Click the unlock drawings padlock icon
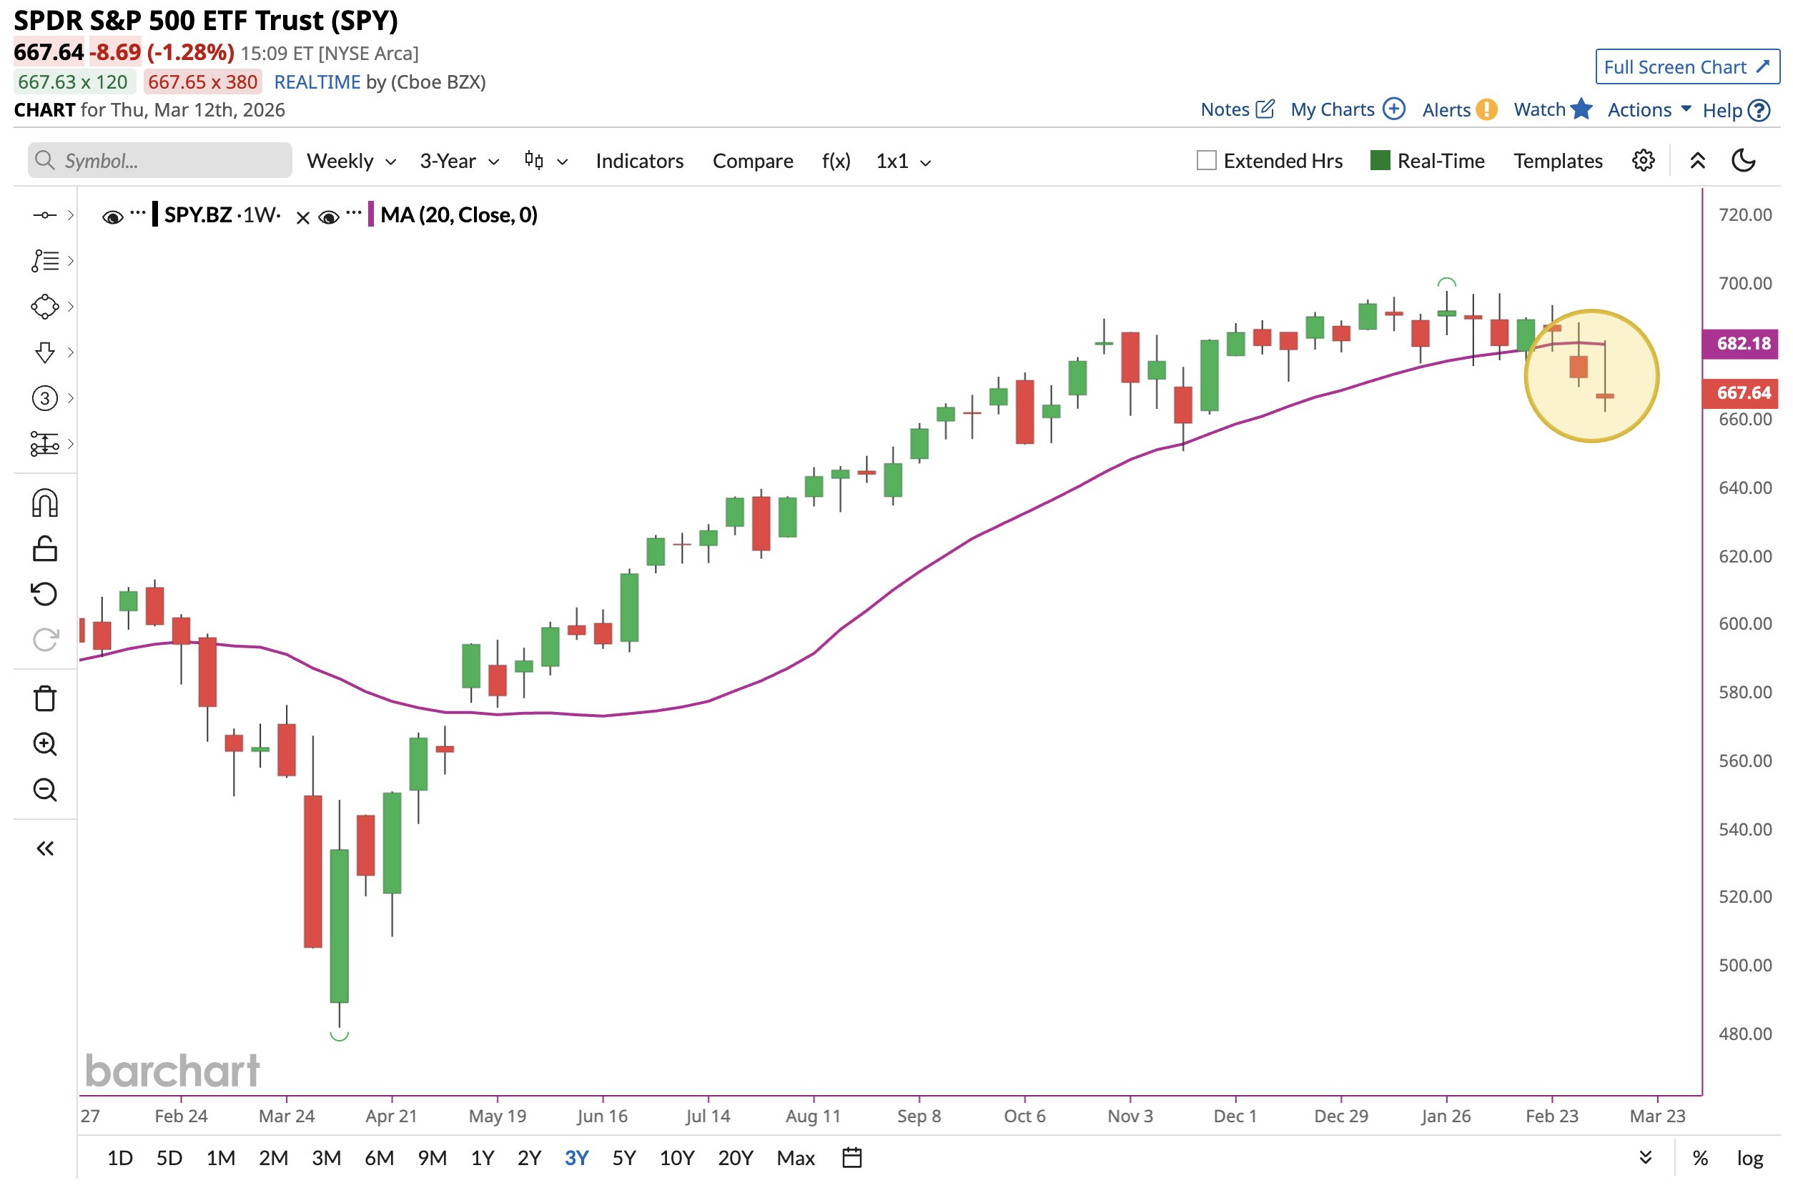The width and height of the screenshot is (1793, 1198). [45, 548]
